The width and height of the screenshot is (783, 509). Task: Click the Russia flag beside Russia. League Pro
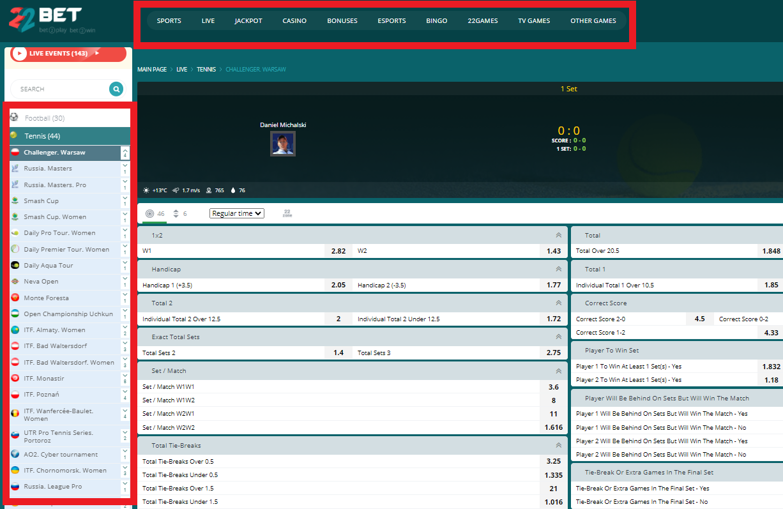tap(15, 486)
